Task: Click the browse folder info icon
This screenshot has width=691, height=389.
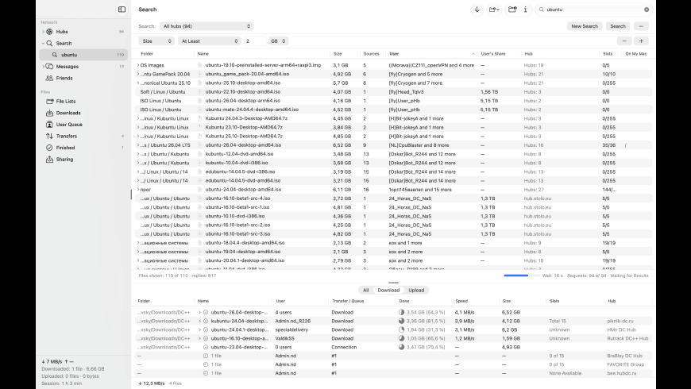Action: 512,10
